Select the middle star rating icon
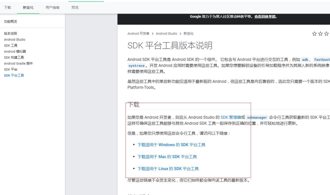The width and height of the screenshot is (330, 195). tap(320, 33)
